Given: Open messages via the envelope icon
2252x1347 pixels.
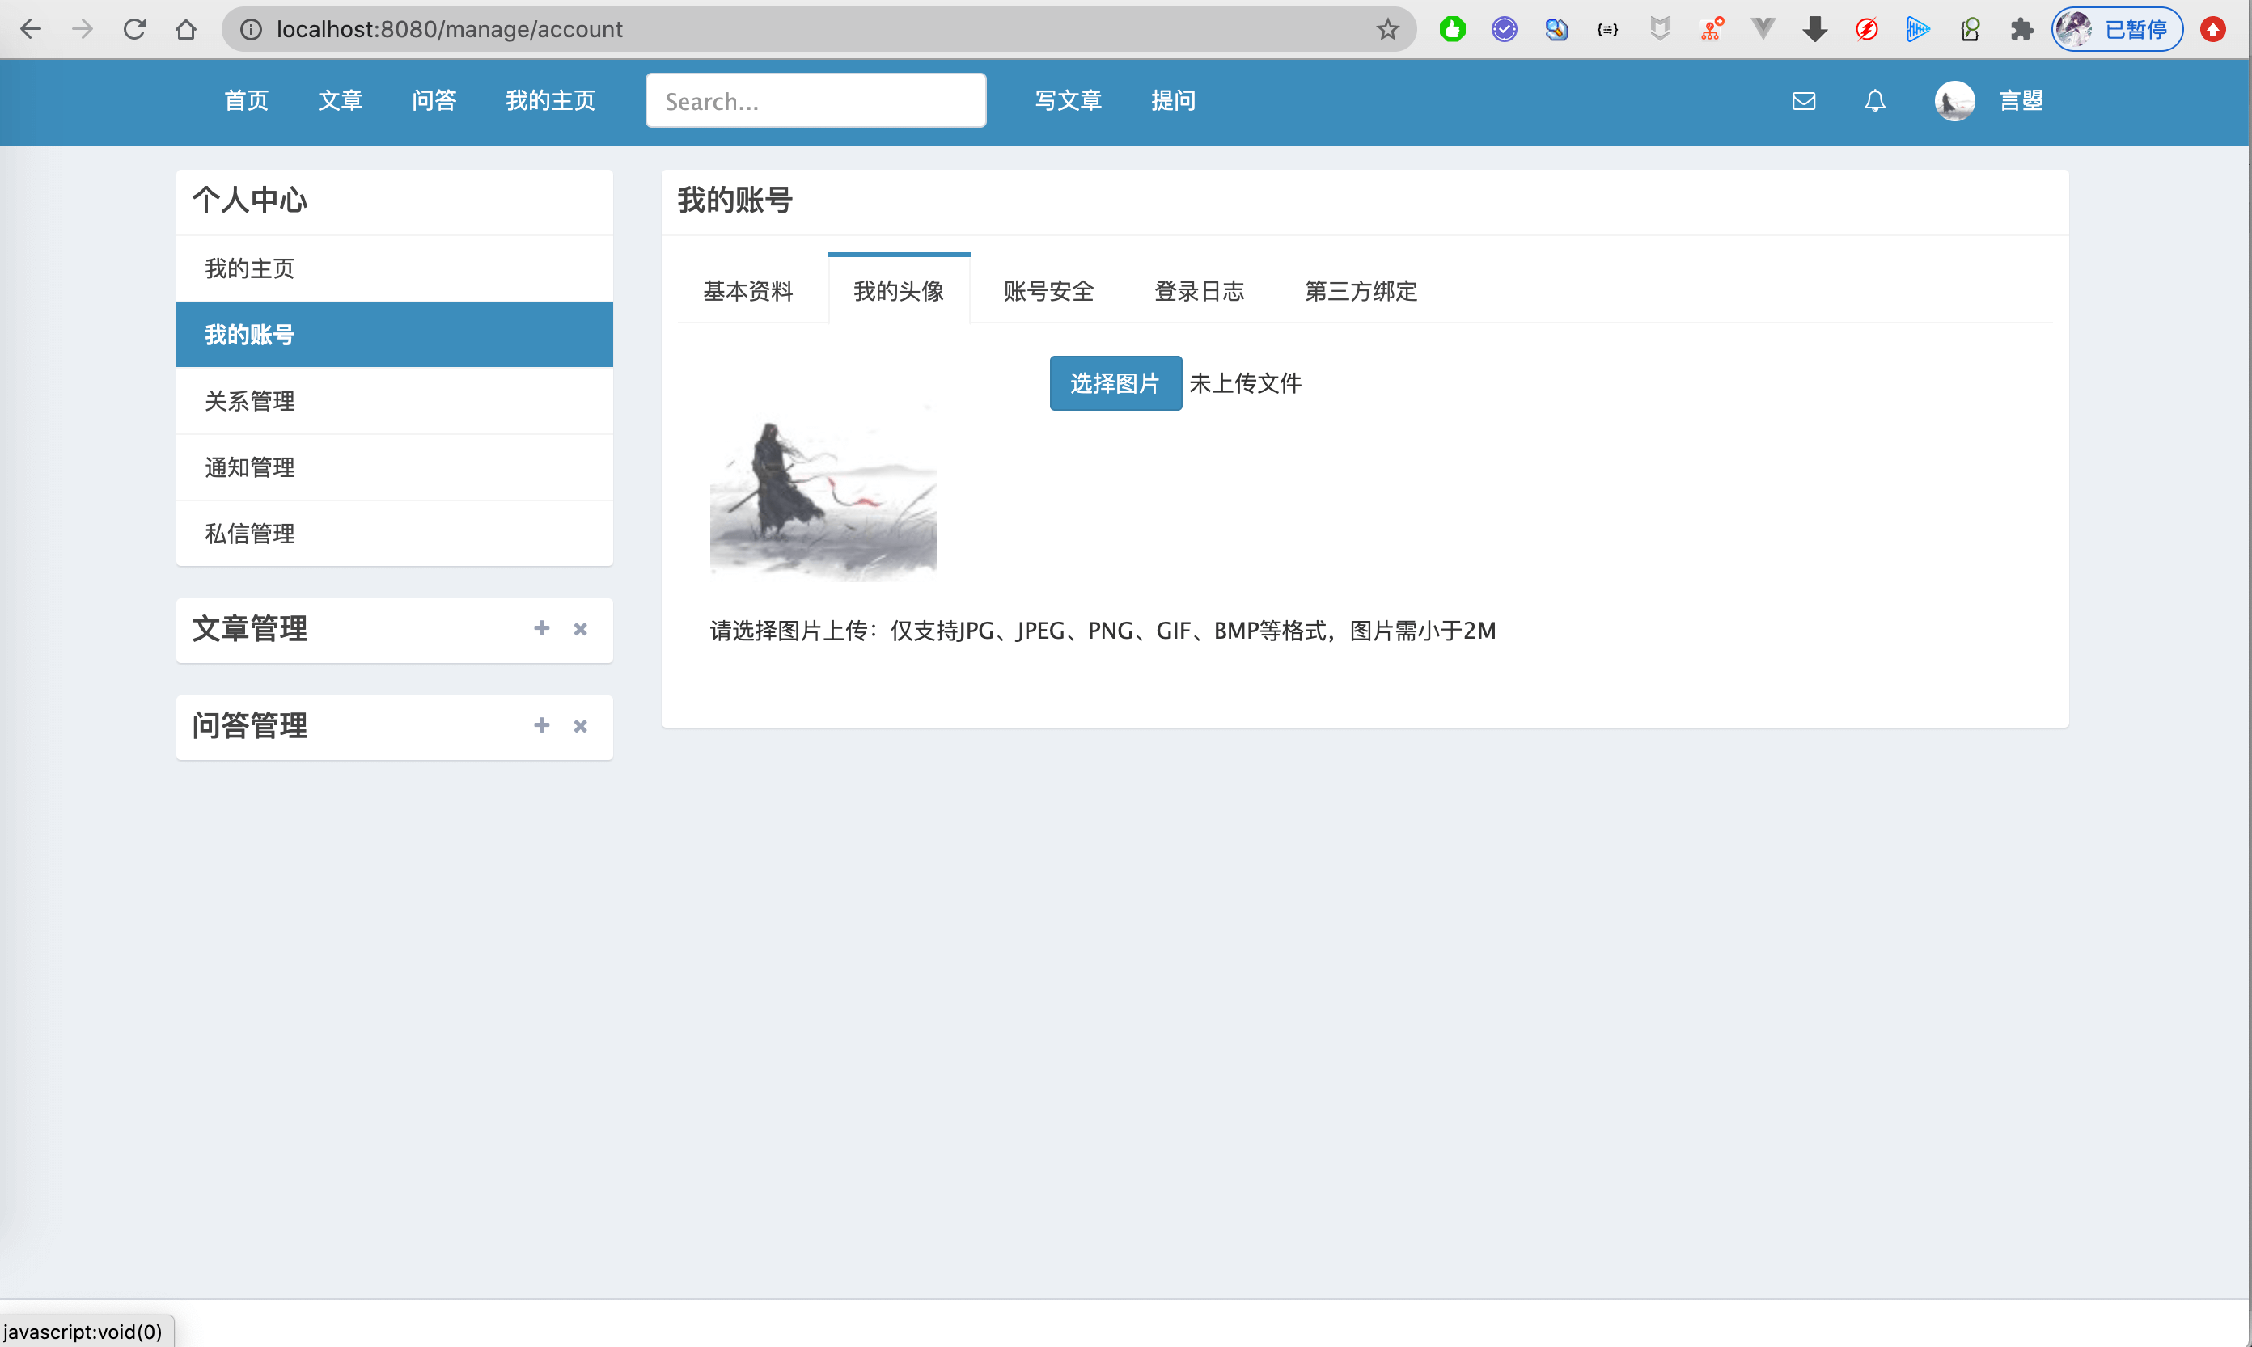Looking at the screenshot, I should pos(1803,101).
